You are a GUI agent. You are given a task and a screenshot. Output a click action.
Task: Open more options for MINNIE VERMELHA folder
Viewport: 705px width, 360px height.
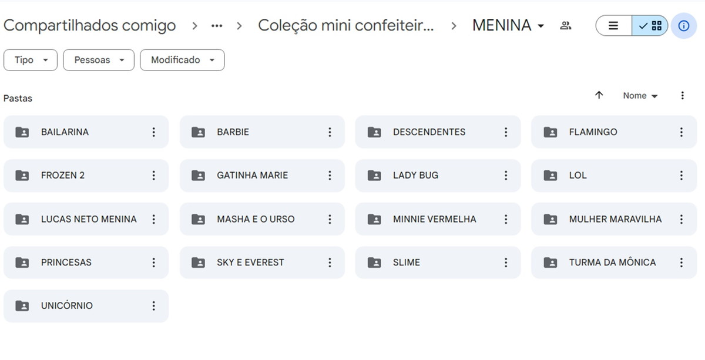[506, 219]
